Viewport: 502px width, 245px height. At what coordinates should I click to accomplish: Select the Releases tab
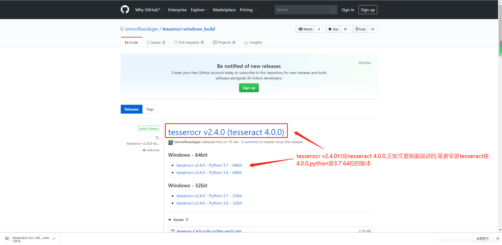pos(131,109)
